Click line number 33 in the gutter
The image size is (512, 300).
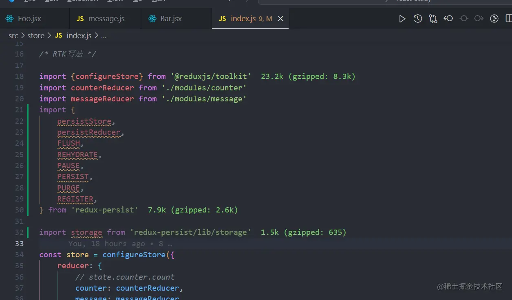pos(19,243)
